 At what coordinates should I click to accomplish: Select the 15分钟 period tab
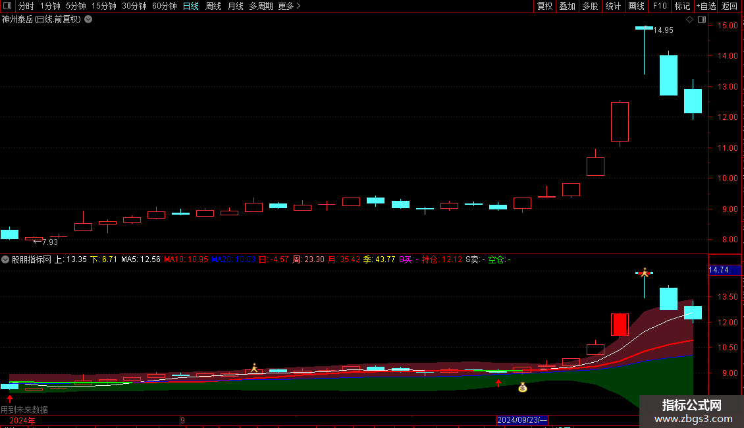103,6
